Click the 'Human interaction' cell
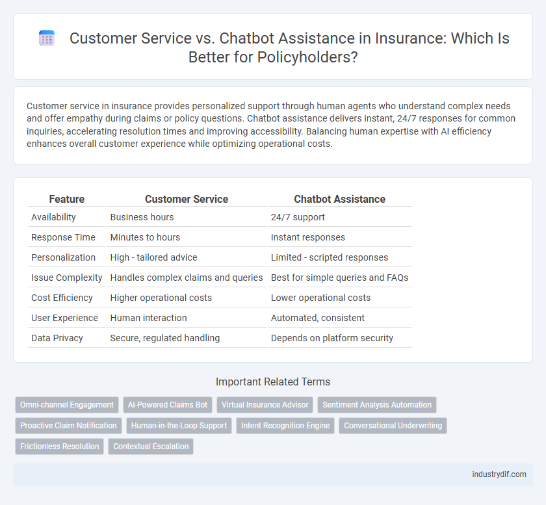546x505 pixels. coord(187,318)
